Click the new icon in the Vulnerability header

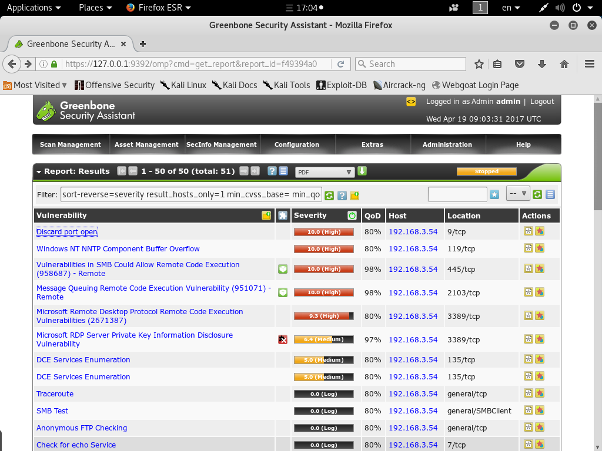tap(266, 215)
